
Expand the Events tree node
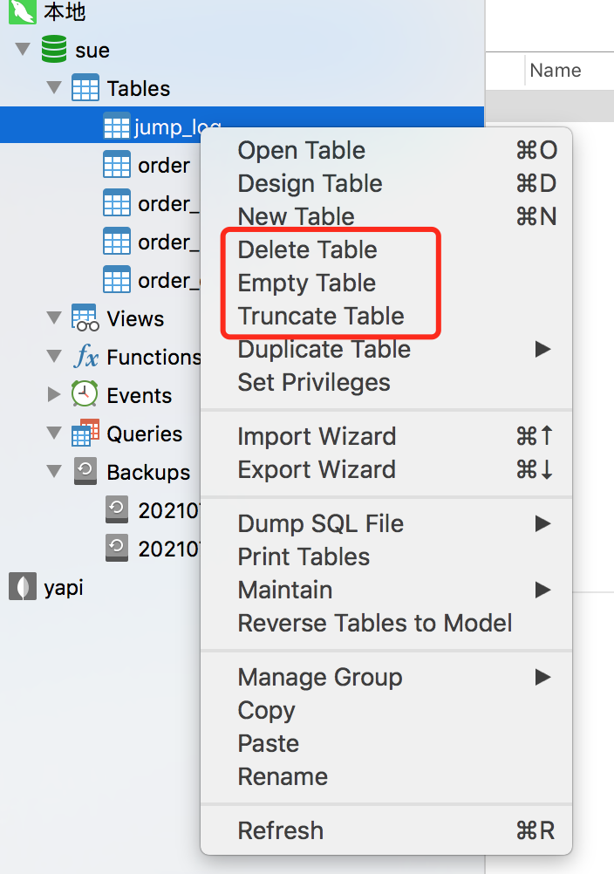pos(54,395)
